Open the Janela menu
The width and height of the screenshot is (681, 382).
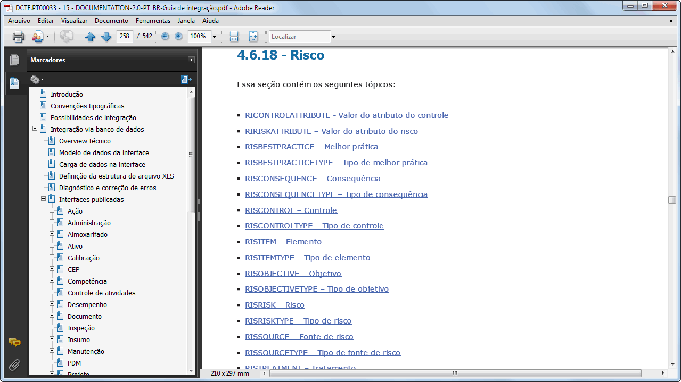186,21
